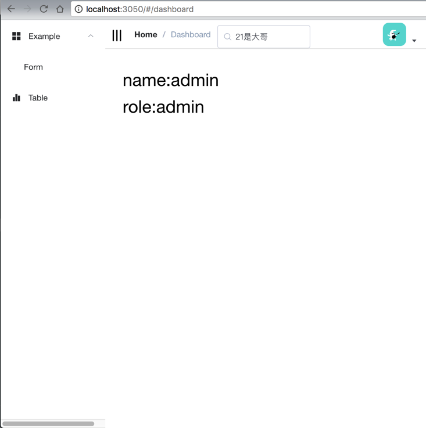The width and height of the screenshot is (426, 428).
Task: Go to the Home breadcrumb
Action: [146, 35]
